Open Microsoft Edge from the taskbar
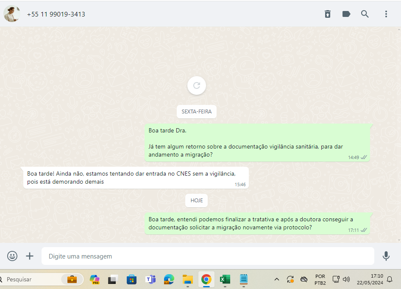This screenshot has width=401, height=289. coord(169,280)
